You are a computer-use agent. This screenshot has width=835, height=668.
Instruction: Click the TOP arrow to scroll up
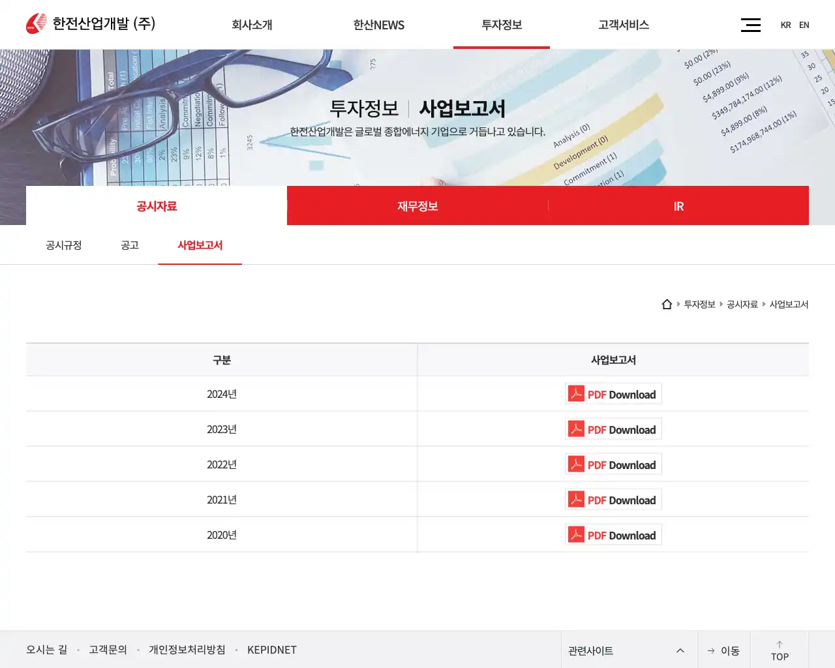[x=780, y=649]
